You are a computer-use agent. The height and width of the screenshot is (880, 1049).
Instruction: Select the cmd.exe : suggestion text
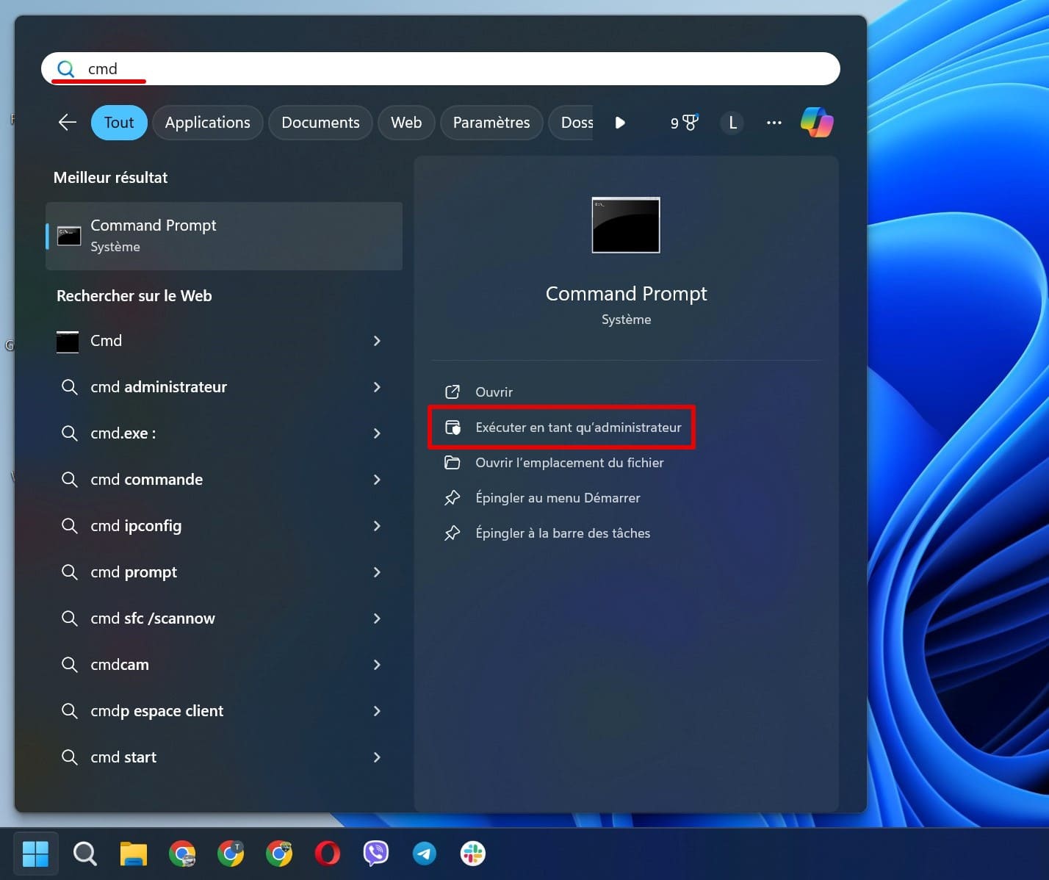pos(123,433)
